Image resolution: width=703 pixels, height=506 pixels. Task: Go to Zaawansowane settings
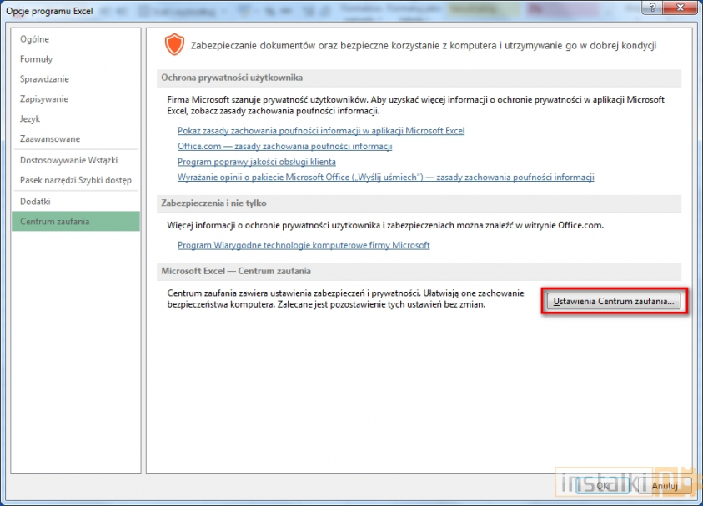pyautogui.click(x=50, y=139)
